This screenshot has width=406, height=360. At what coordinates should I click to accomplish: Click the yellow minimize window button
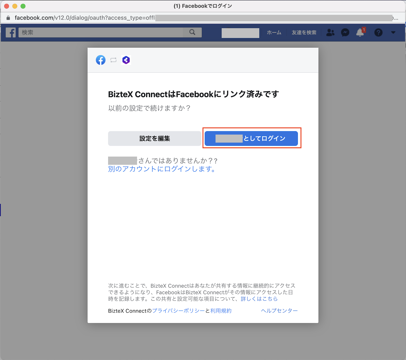(15, 6)
